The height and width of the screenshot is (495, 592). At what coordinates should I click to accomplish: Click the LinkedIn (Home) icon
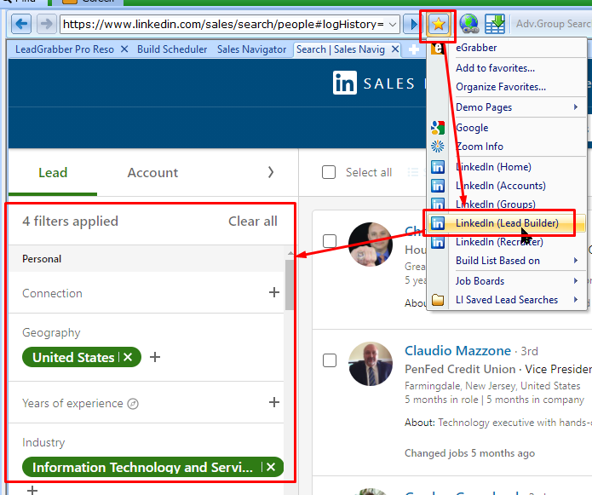(x=438, y=167)
